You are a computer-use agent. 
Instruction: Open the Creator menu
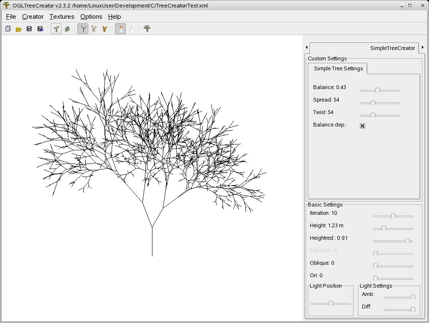tap(32, 17)
